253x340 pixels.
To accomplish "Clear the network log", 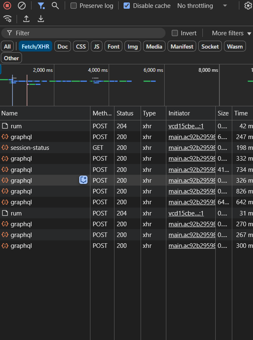I will point(22,6).
